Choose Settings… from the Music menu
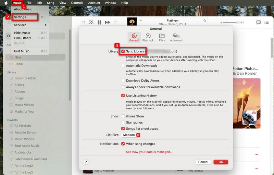 (x=30, y=17)
